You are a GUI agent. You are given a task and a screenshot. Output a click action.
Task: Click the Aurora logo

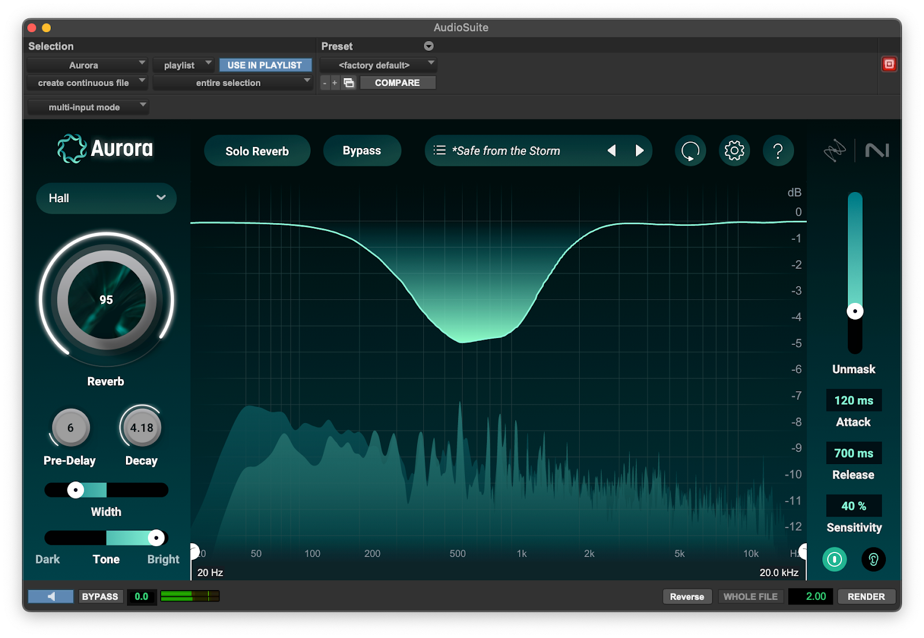(x=105, y=149)
